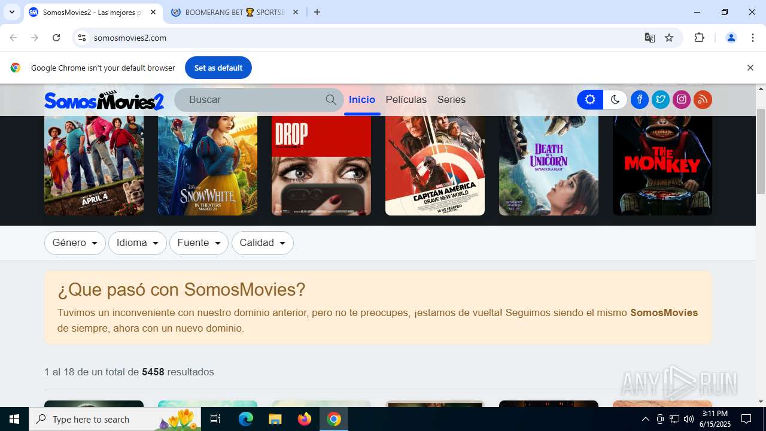View site information icon
The height and width of the screenshot is (431, 766).
click(82, 38)
